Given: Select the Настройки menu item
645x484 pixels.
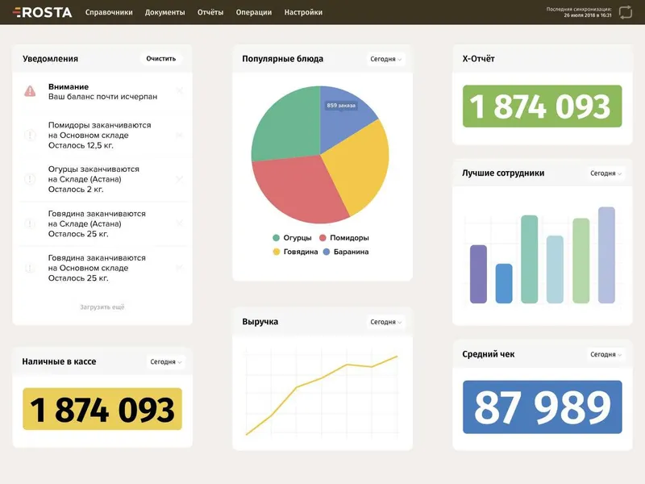Looking at the screenshot, I should click(x=303, y=12).
